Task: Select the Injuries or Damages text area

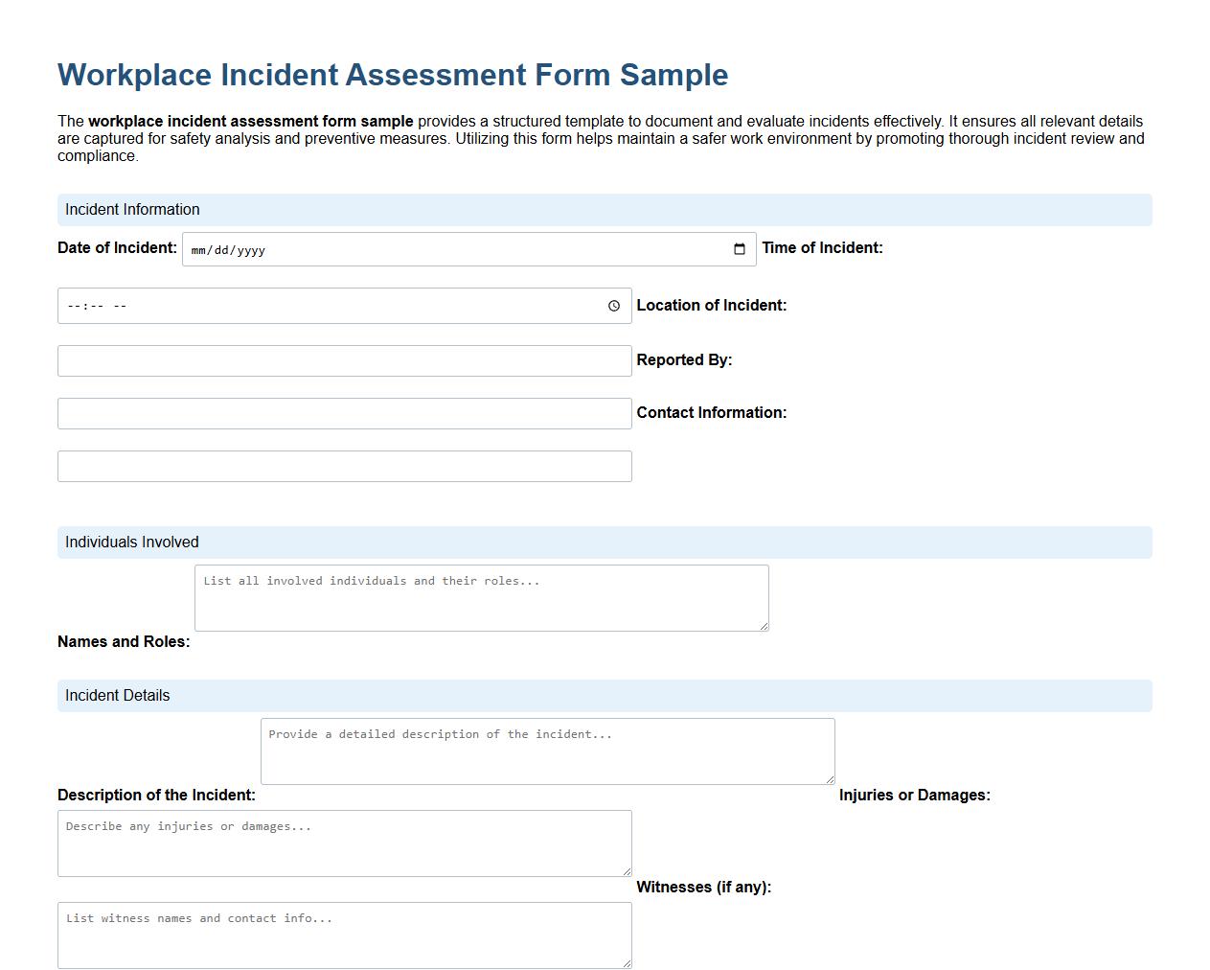Action: coord(345,842)
